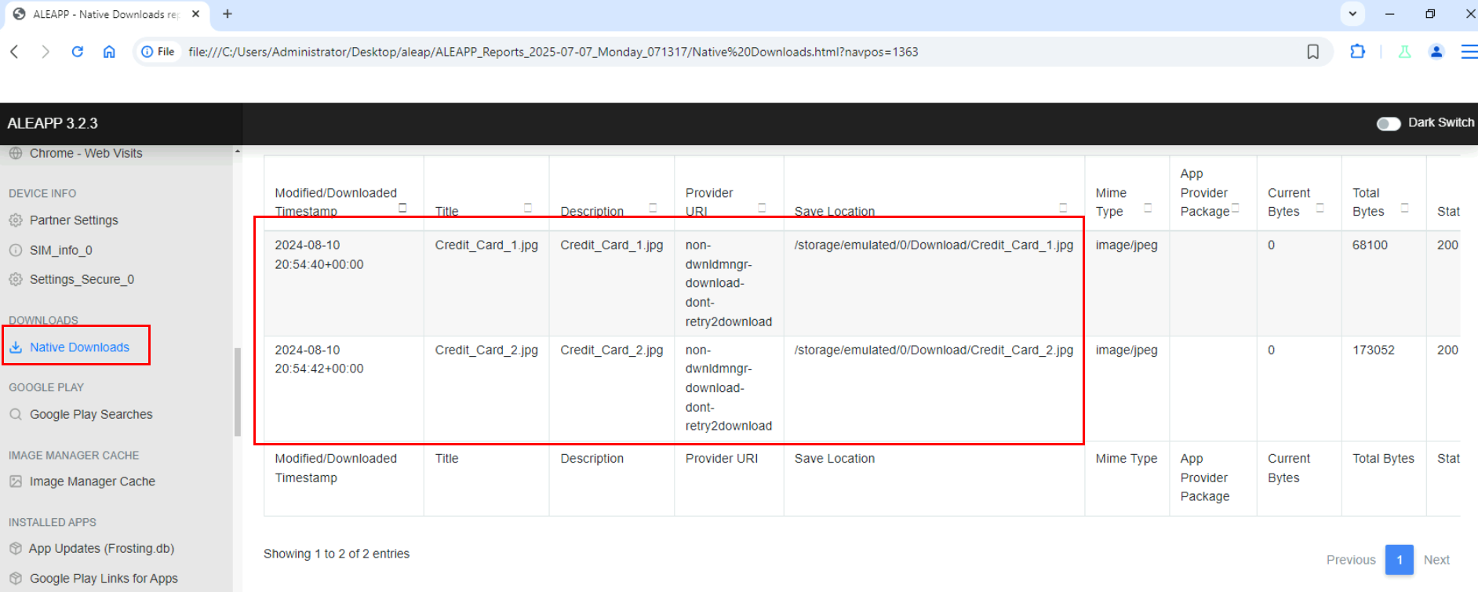This screenshot has width=1478, height=592.
Task: Toggle the Dark Switch
Action: pyautogui.click(x=1388, y=124)
